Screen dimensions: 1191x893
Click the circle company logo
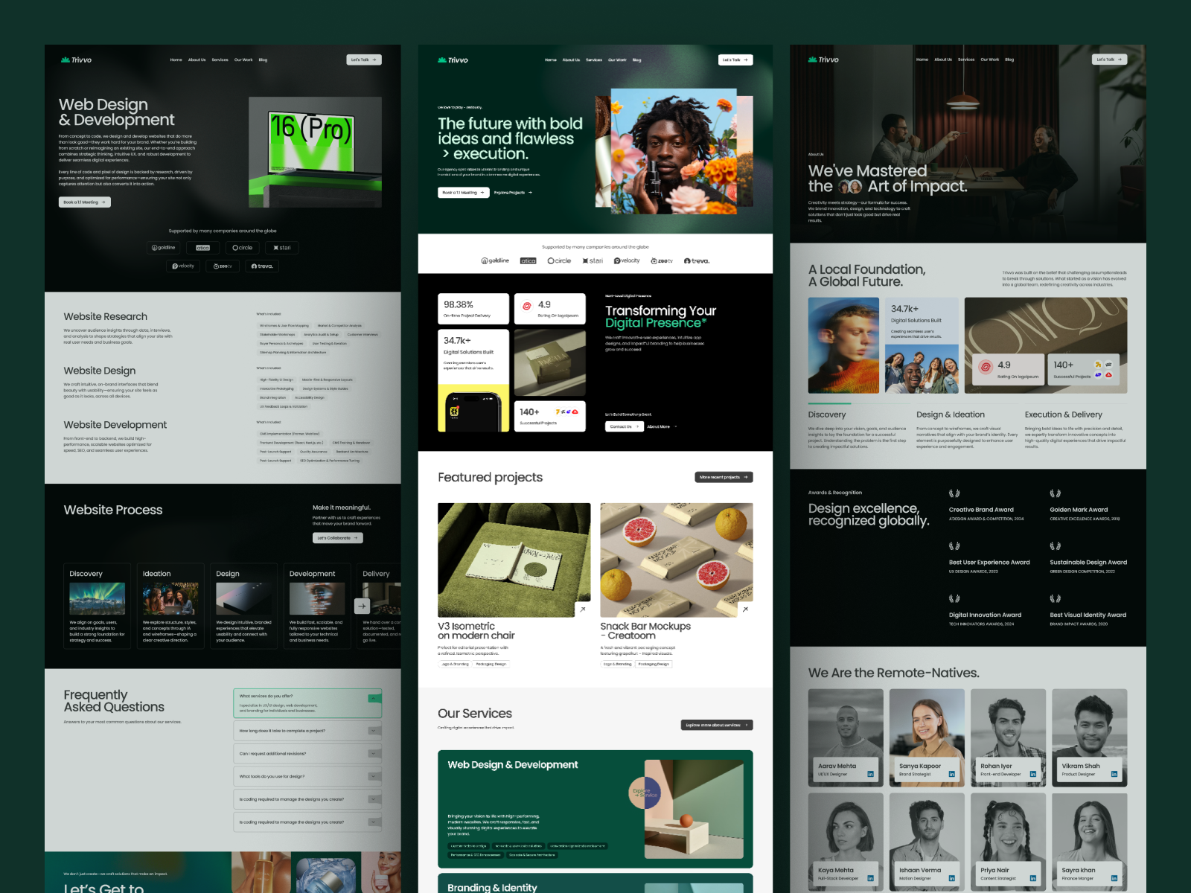coord(242,247)
